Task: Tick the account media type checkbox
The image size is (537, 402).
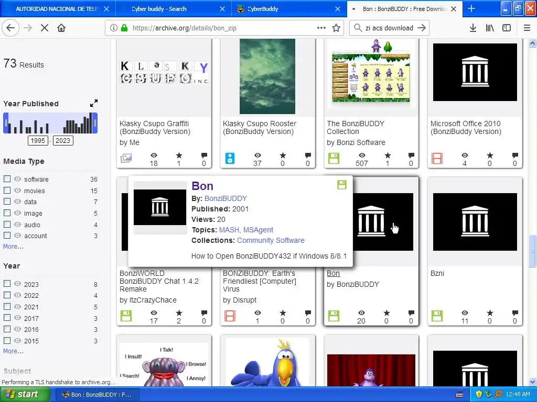Action: [7, 235]
